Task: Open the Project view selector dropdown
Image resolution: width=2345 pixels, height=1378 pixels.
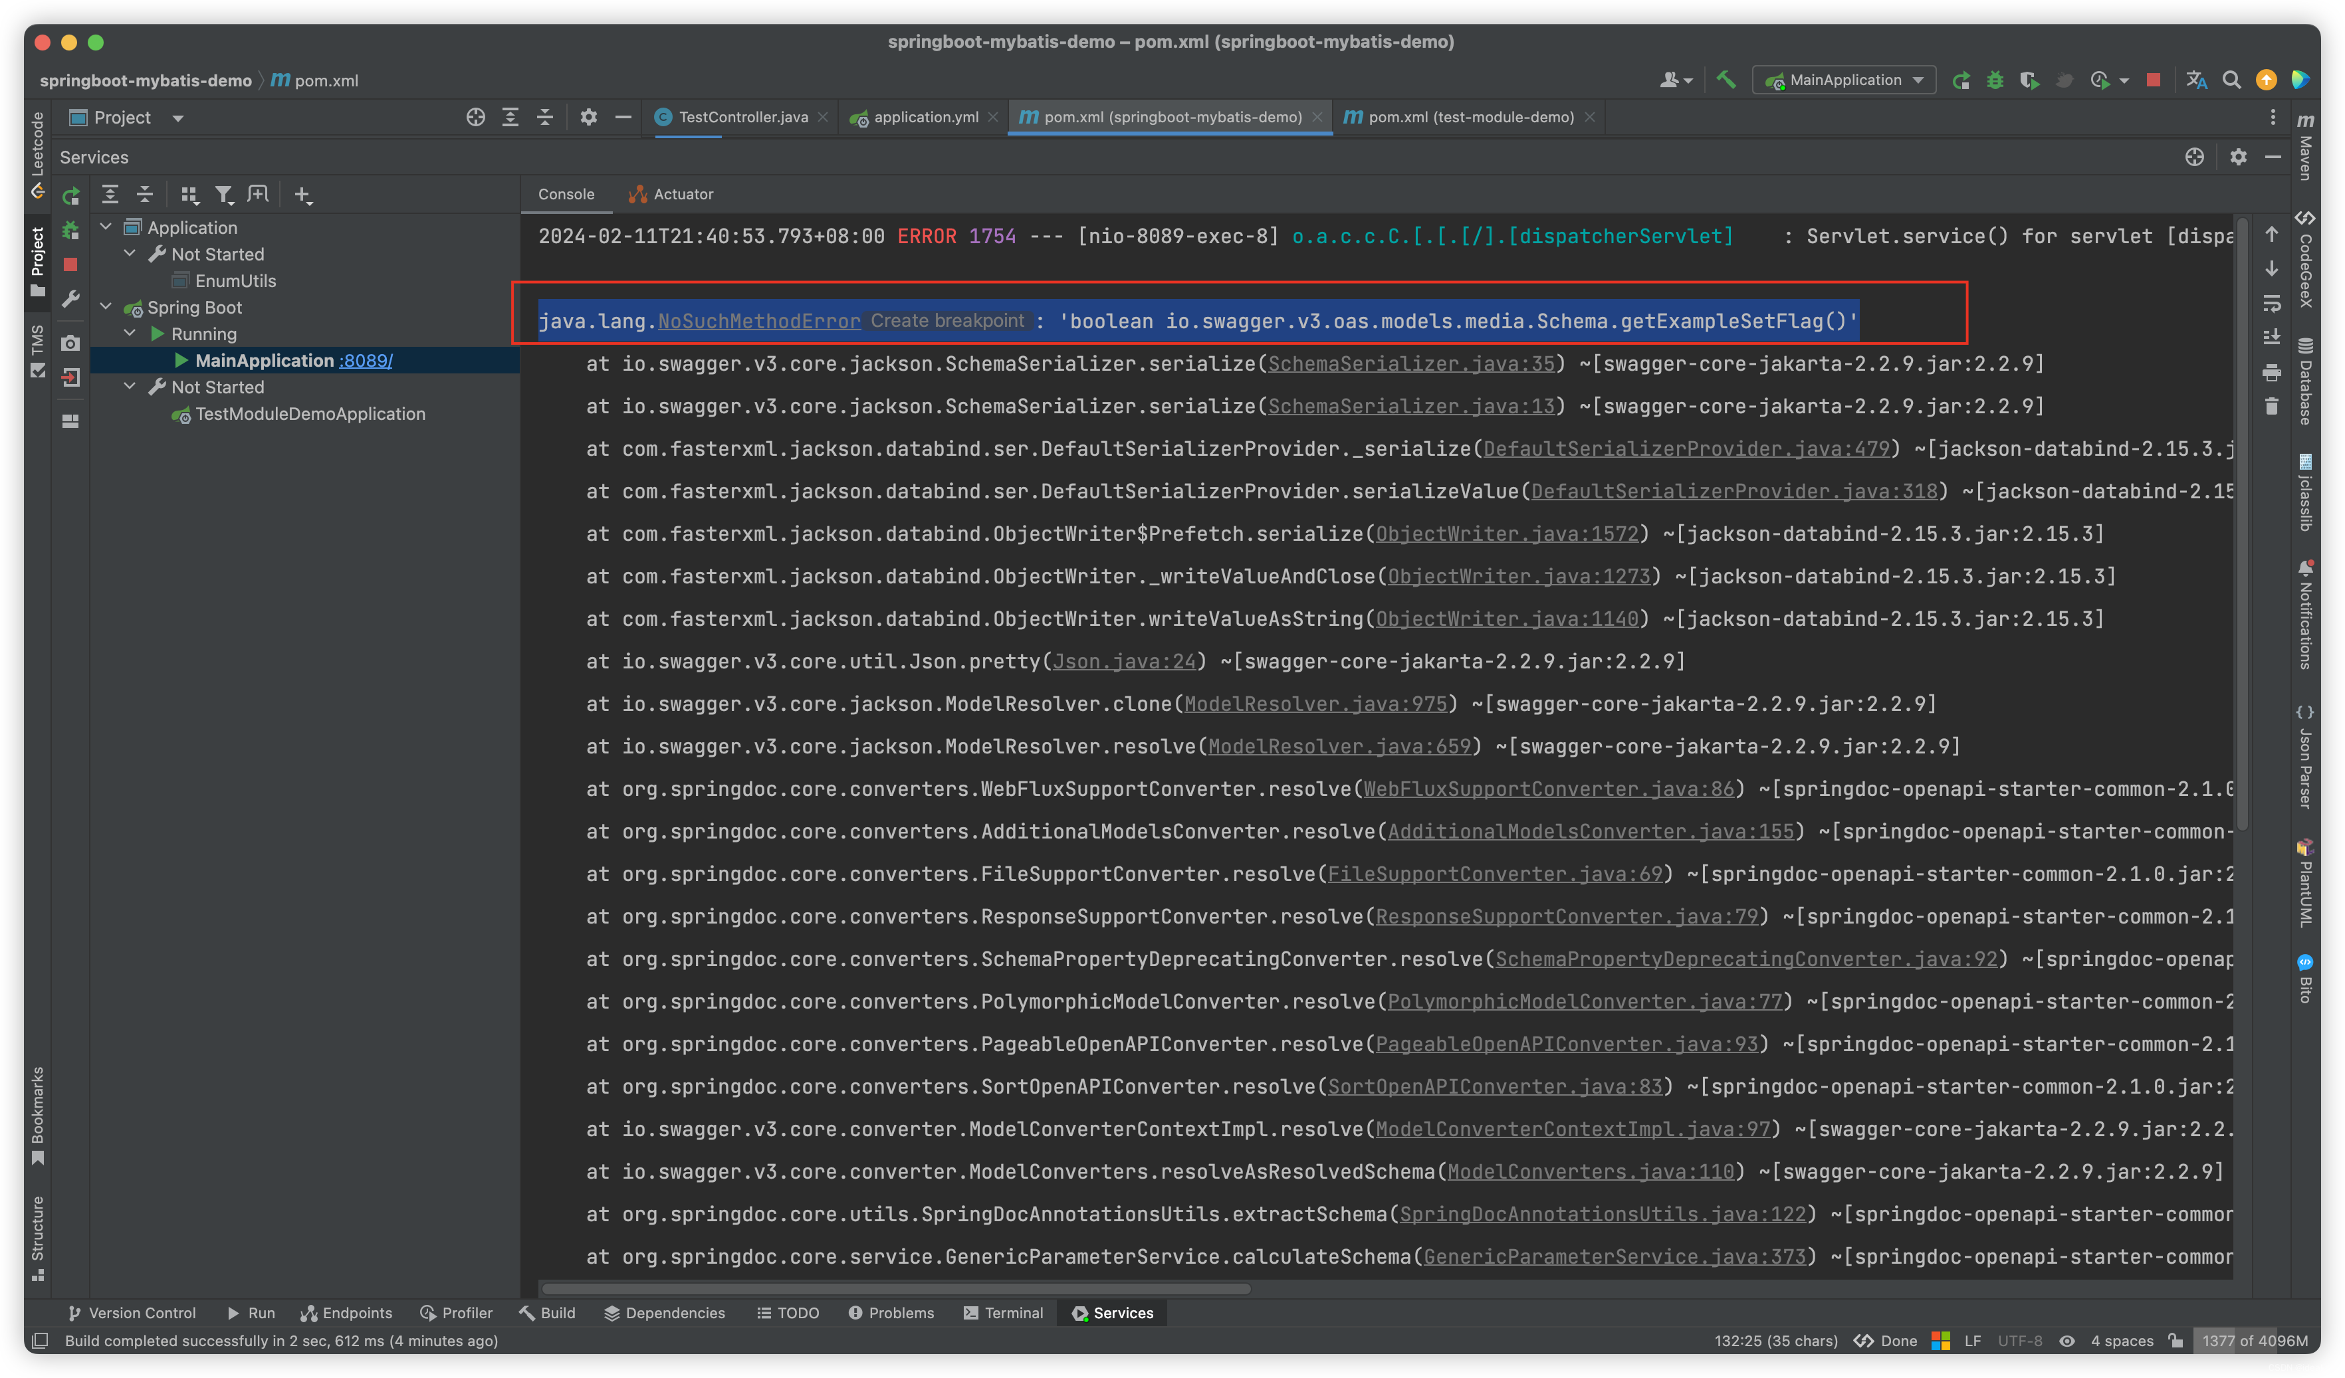Action: 177,117
